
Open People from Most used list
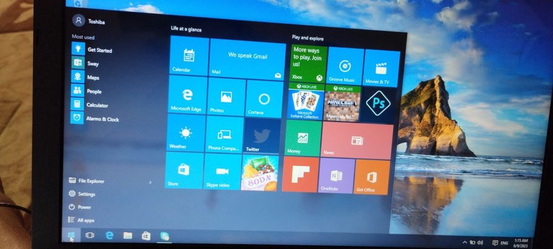pos(87,91)
